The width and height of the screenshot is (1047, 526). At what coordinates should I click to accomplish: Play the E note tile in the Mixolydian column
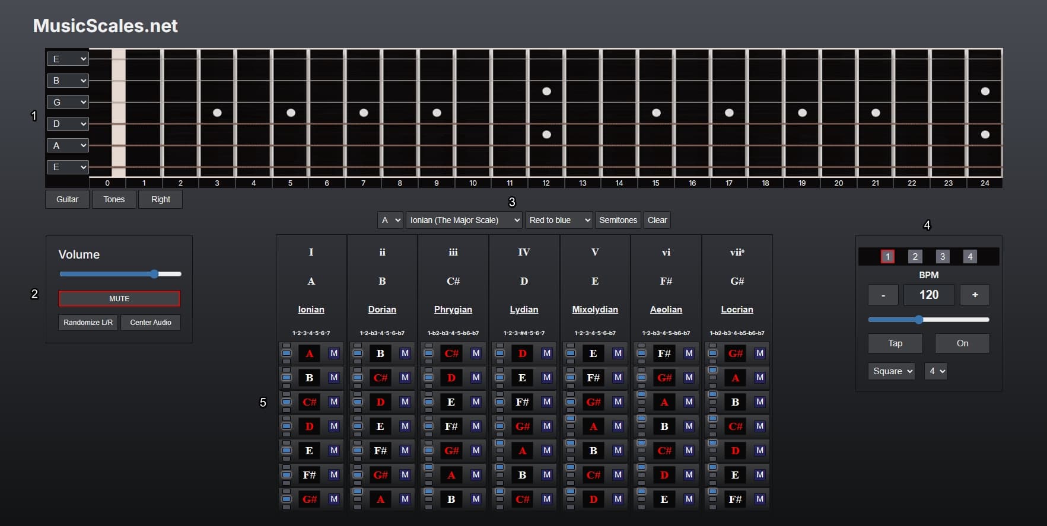tap(593, 353)
